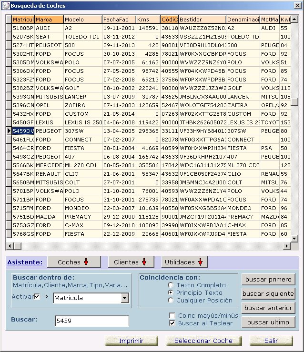
Task: Click the 307SW modelo cell
Action: click(x=83, y=131)
